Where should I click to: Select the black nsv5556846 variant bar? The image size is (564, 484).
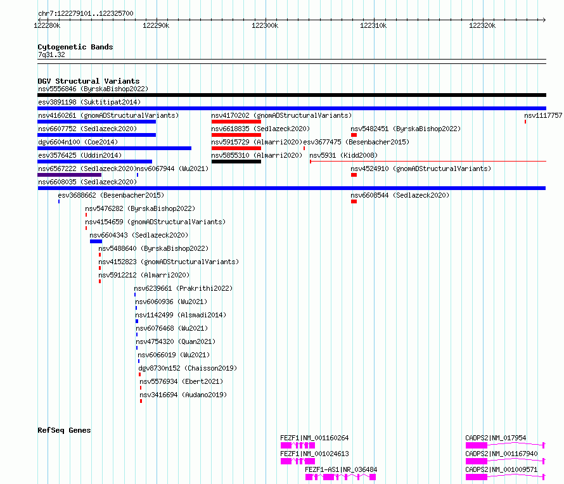point(292,95)
